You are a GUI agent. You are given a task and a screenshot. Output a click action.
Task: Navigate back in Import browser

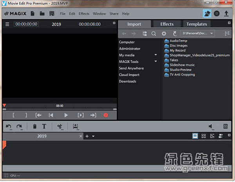[x=124, y=33]
